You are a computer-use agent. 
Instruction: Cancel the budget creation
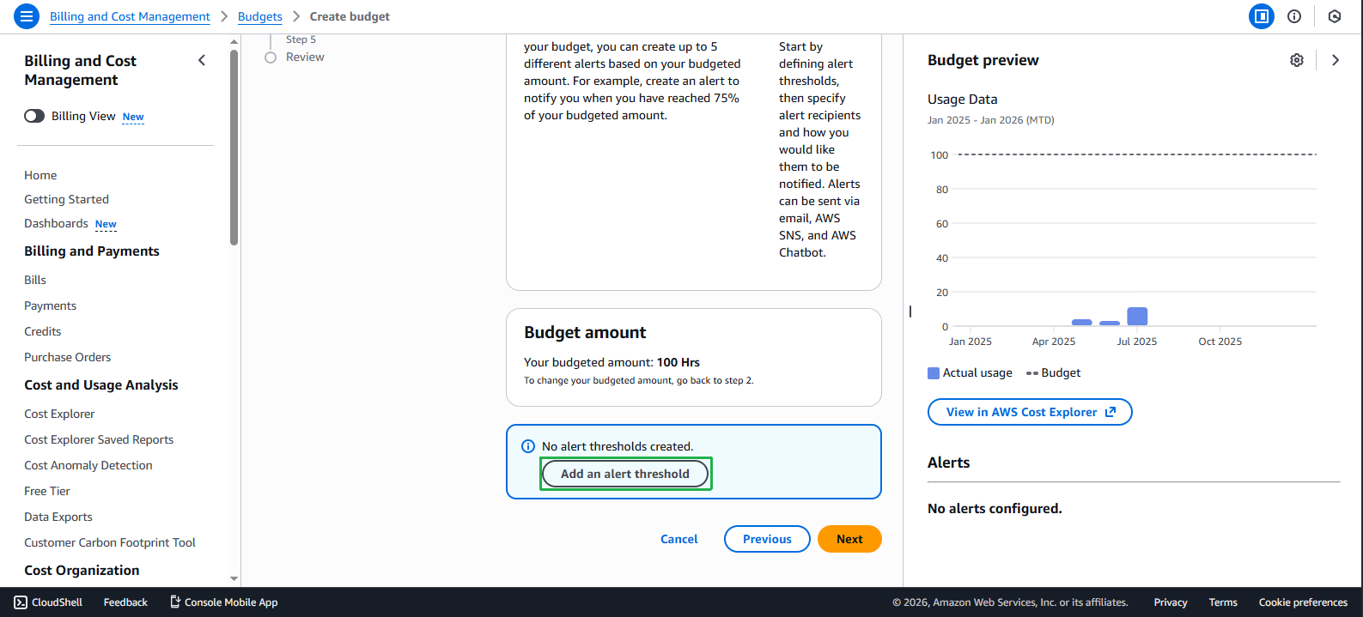coord(679,539)
